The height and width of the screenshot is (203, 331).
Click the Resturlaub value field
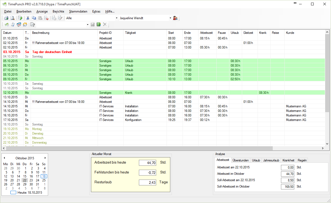click(147, 182)
